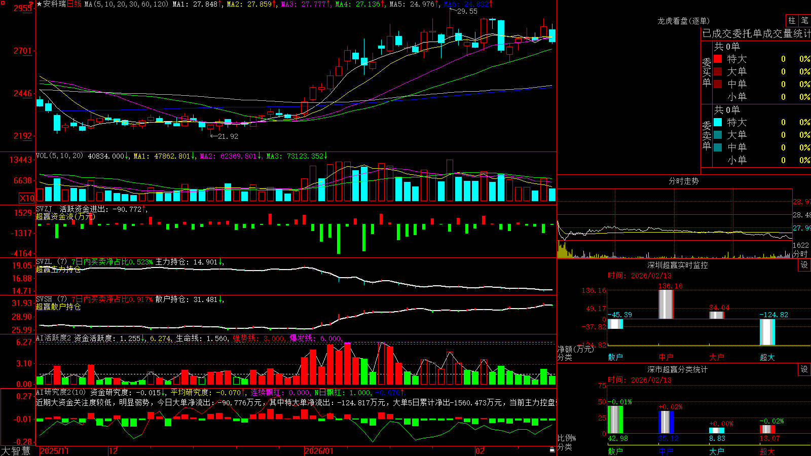Image resolution: width=811 pixels, height=456 pixels.
Task: Click the 36.12 中户 bar in 分类统计
Action: [666, 422]
